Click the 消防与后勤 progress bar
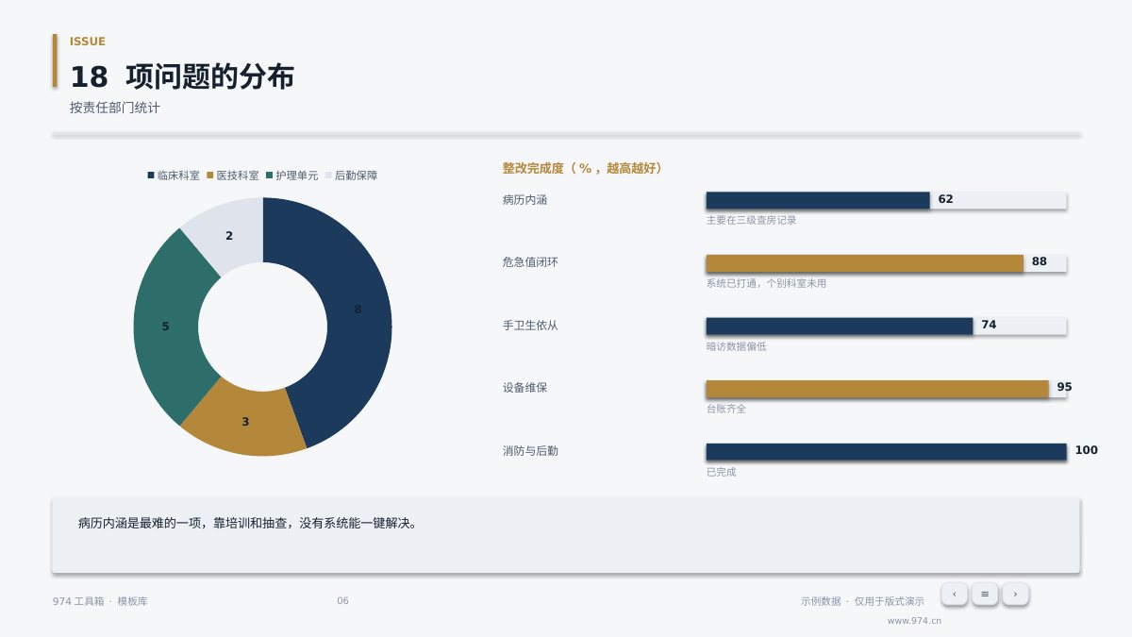1132x637 pixels. [x=886, y=452]
